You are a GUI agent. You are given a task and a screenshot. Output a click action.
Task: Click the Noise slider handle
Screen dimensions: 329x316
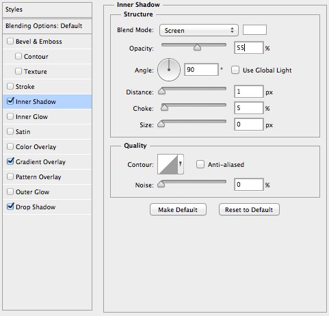tap(161, 183)
